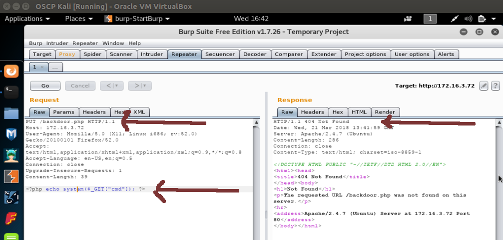Open Firefox from the Kali dock
The height and width of the screenshot is (240, 503).
point(11,71)
